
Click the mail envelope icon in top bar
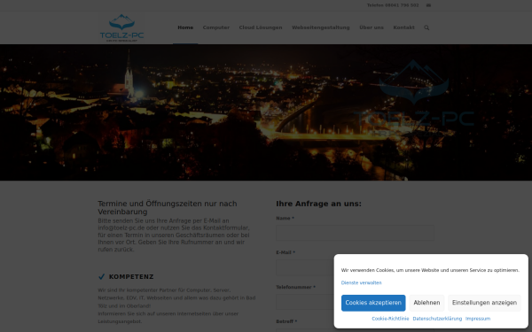[428, 5]
